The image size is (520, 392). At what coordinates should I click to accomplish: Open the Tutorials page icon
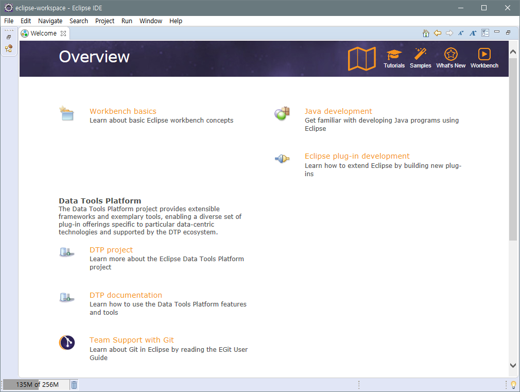point(394,55)
